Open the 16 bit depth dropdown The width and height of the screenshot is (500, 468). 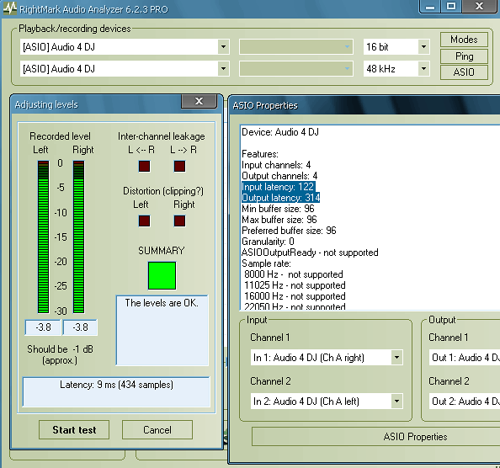[x=423, y=47]
